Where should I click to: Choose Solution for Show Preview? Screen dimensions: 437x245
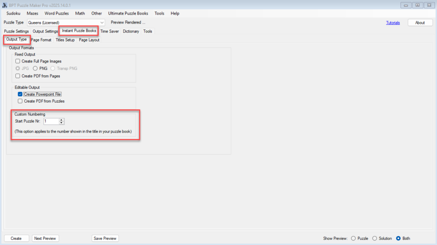[x=375, y=239]
